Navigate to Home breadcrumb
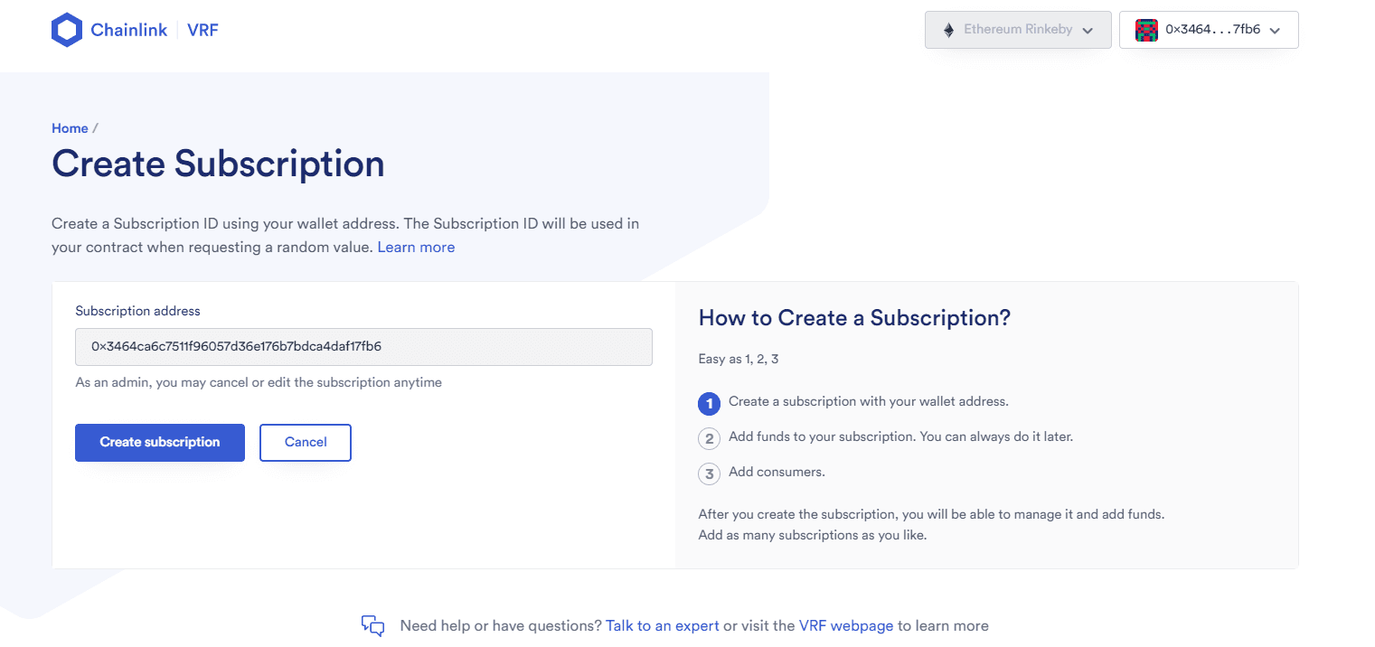1375x647 pixels. [70, 128]
